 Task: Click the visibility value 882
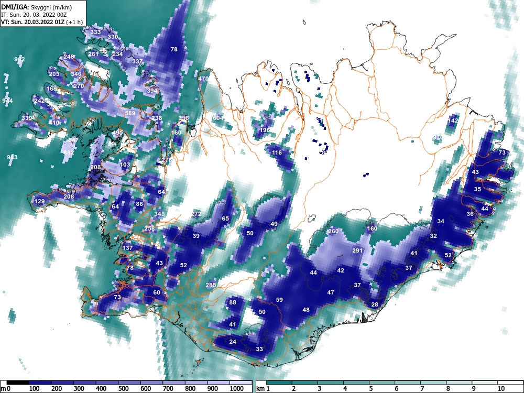pos(69,152)
